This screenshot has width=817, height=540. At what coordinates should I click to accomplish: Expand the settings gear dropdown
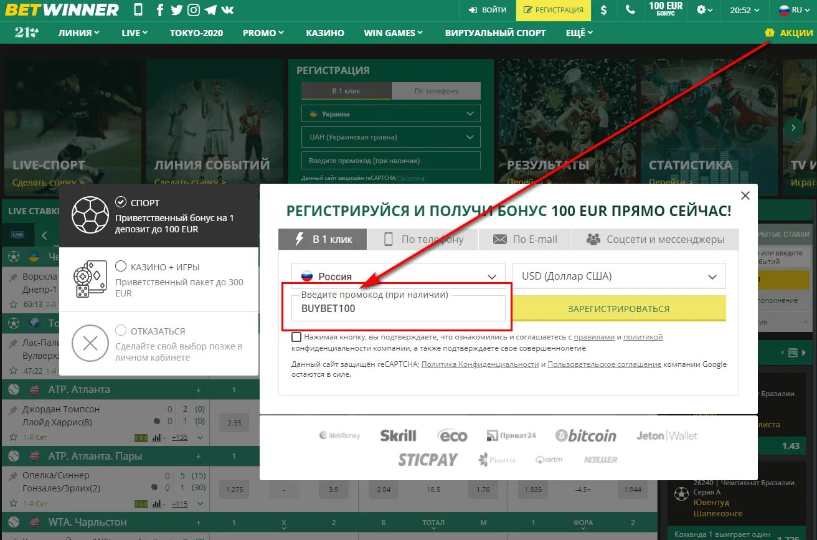click(706, 10)
